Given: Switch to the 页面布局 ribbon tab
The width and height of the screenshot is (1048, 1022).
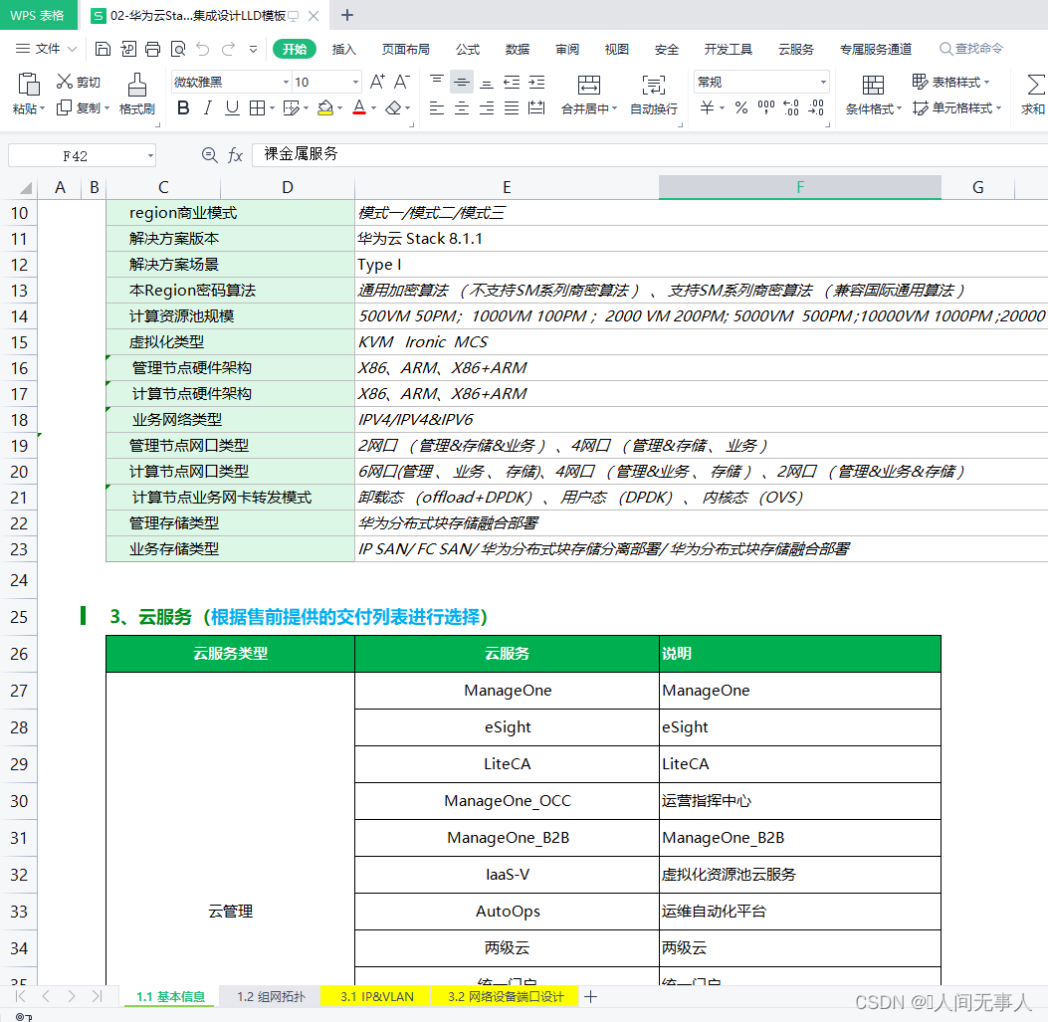Looking at the screenshot, I should pos(406,49).
